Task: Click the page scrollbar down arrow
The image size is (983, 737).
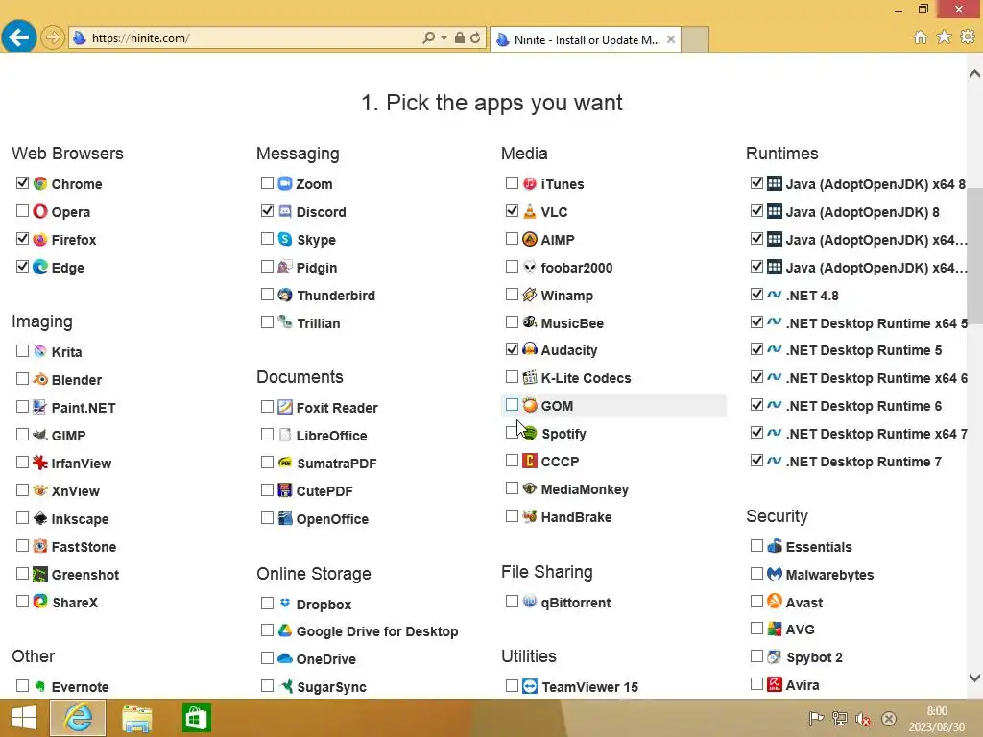Action: (x=975, y=678)
